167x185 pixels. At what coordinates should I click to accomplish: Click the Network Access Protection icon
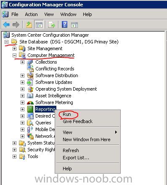pos(30,136)
